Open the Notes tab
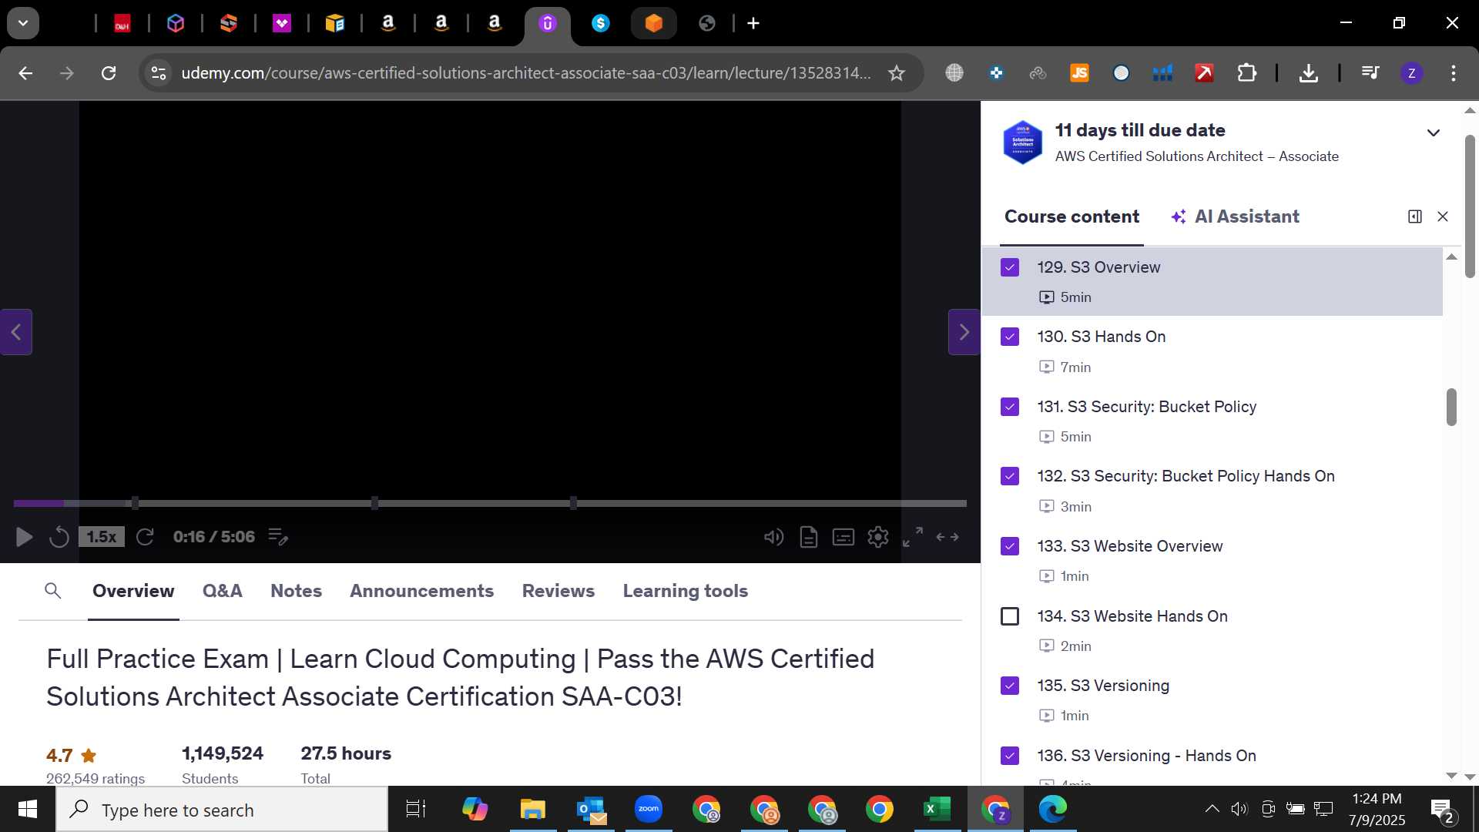This screenshot has height=832, width=1479. click(296, 591)
